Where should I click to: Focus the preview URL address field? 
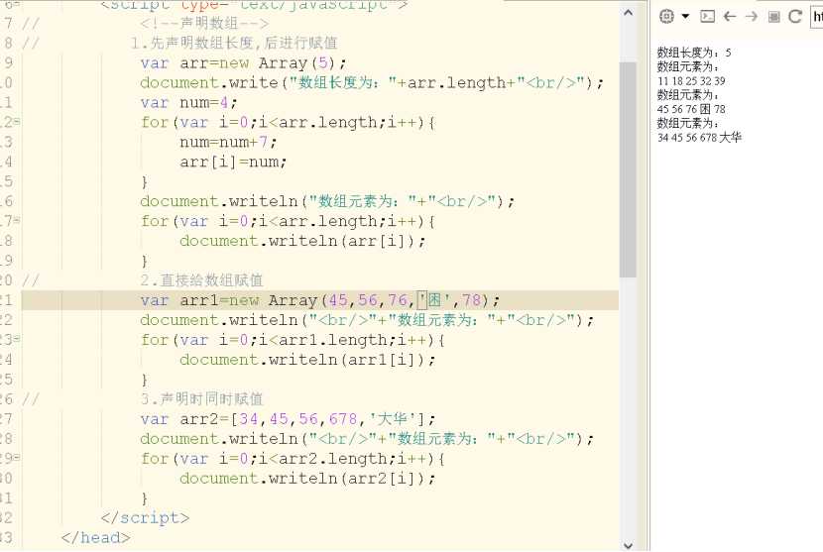pos(817,17)
